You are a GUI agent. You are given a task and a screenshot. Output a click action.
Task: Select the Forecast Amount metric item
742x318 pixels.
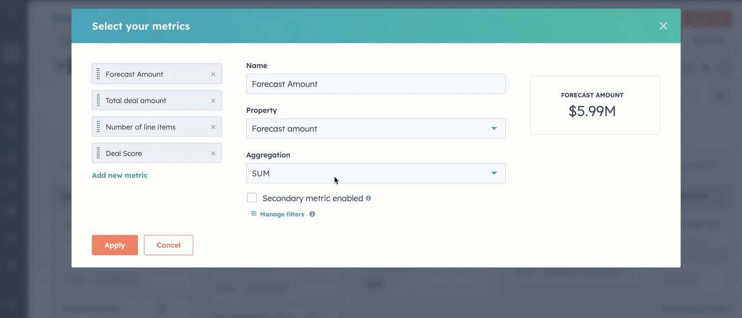click(157, 74)
